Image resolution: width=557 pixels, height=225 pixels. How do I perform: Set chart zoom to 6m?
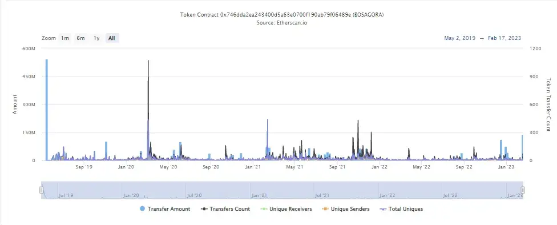[80, 38]
